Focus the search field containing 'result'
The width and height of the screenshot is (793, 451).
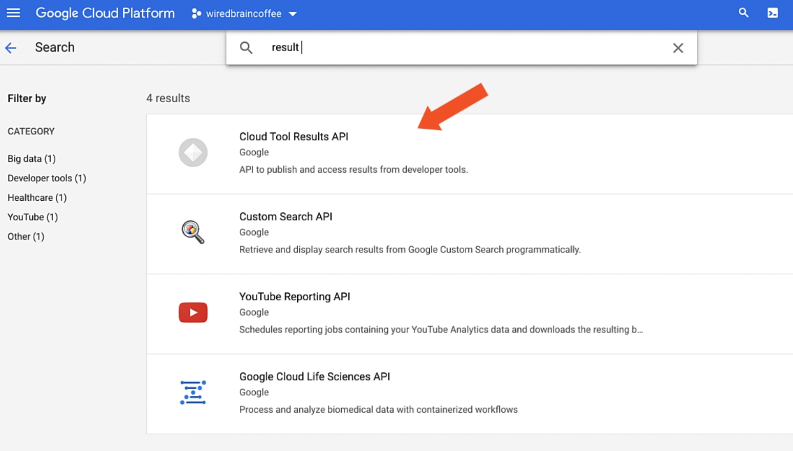tap(461, 48)
